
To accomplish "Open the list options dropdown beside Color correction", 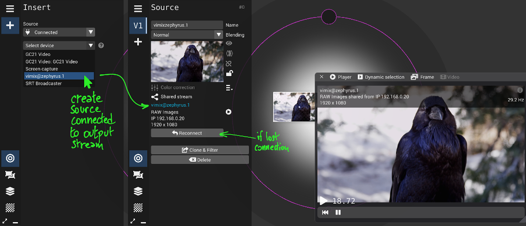I will click(229, 88).
